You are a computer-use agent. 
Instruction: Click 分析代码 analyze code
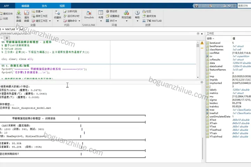coord(70,11)
